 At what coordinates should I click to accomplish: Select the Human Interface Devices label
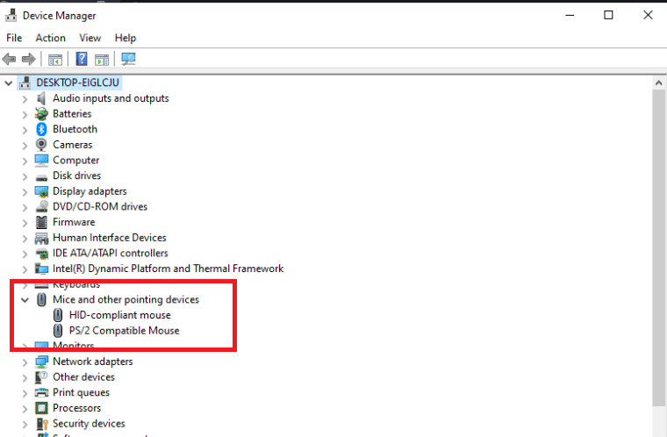pyautogui.click(x=110, y=238)
